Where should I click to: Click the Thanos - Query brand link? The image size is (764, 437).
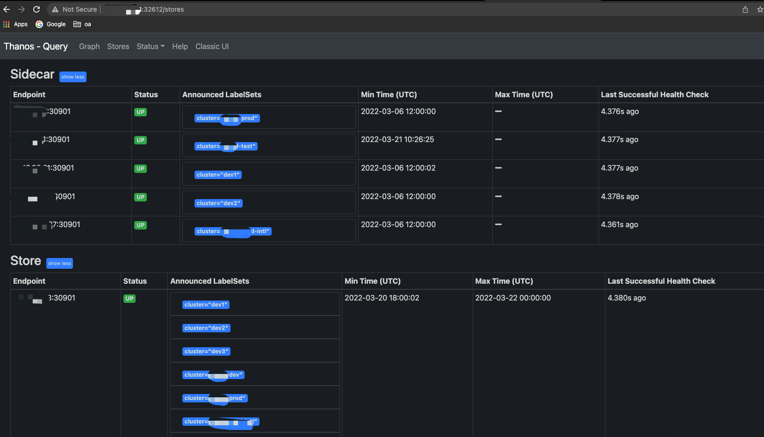coord(36,46)
